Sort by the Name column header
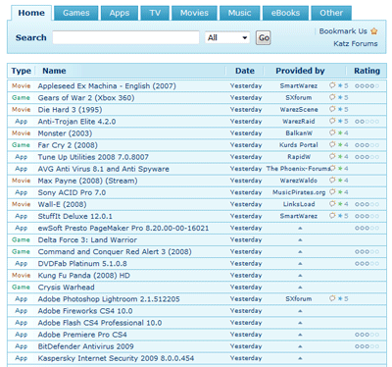 point(54,71)
